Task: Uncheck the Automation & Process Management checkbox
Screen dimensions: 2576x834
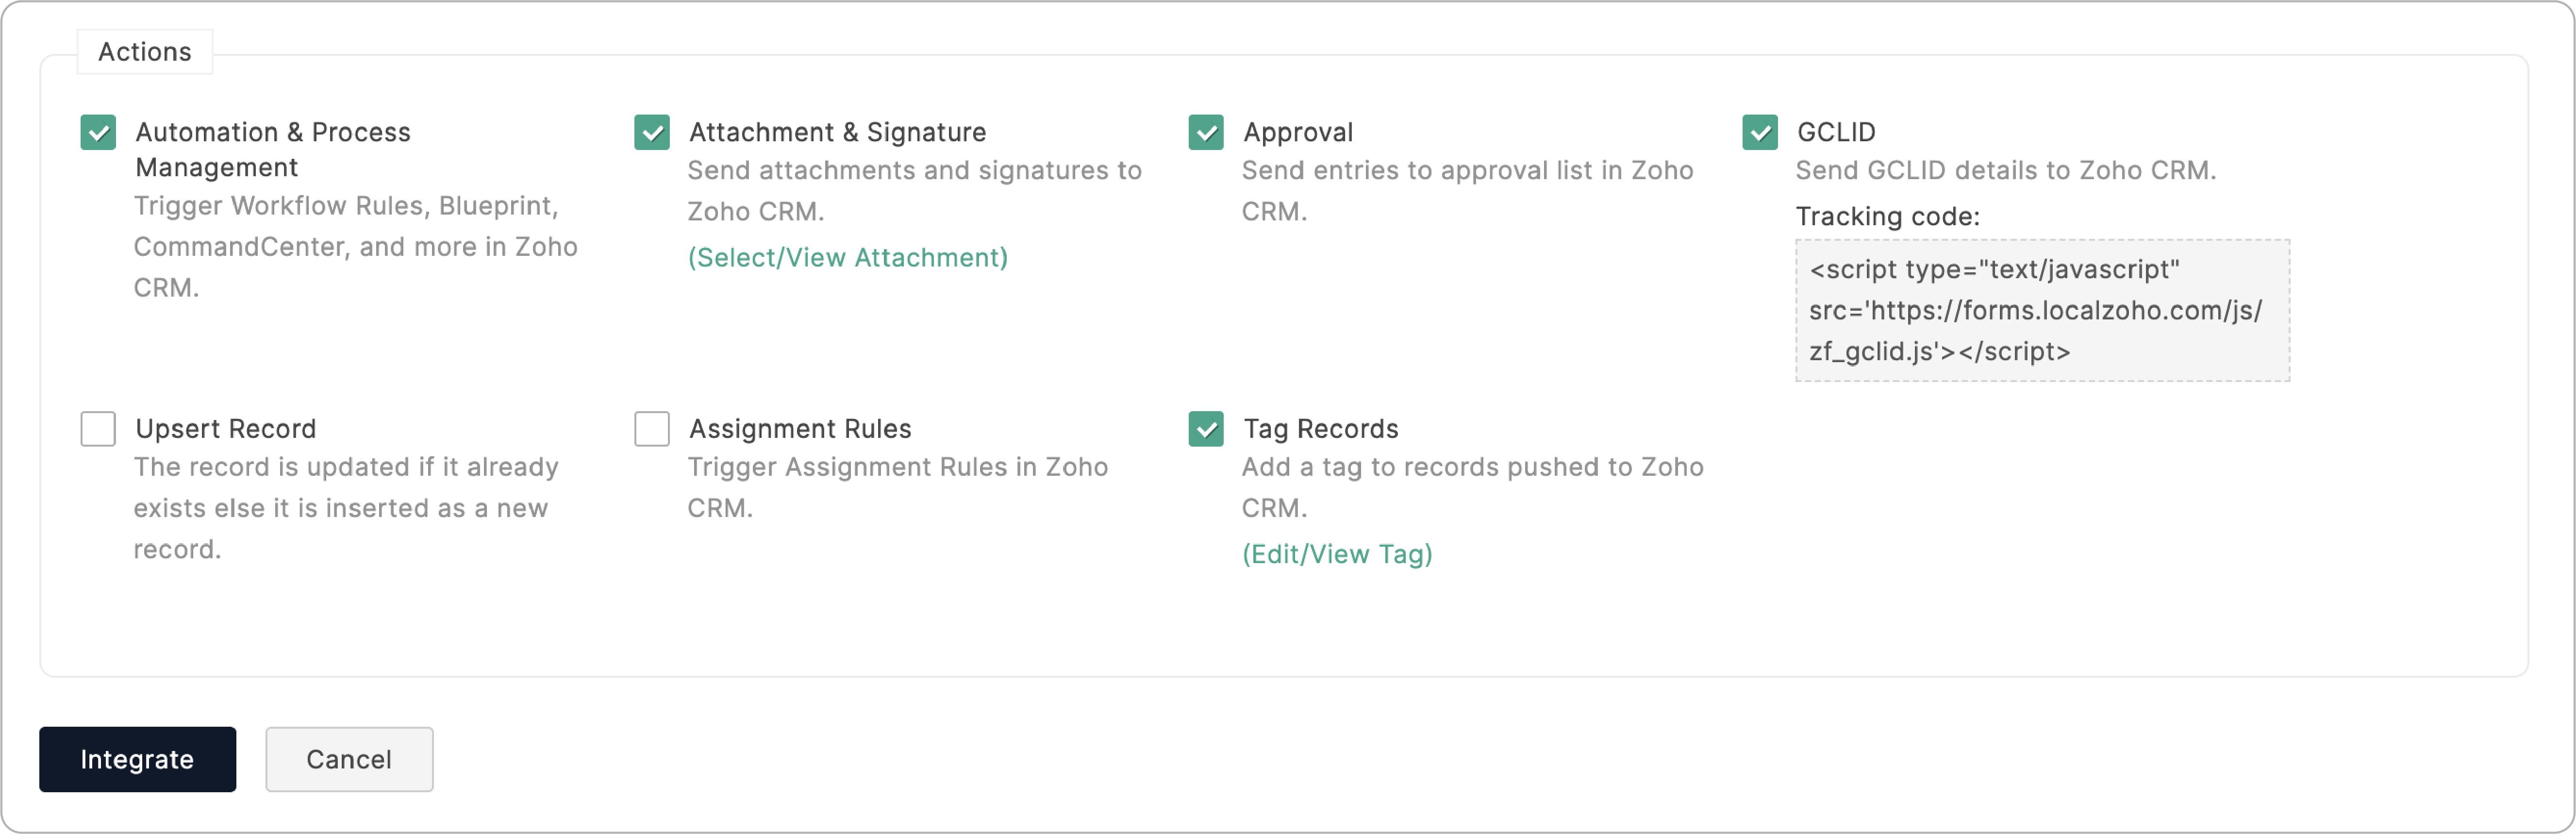Action: (98, 132)
